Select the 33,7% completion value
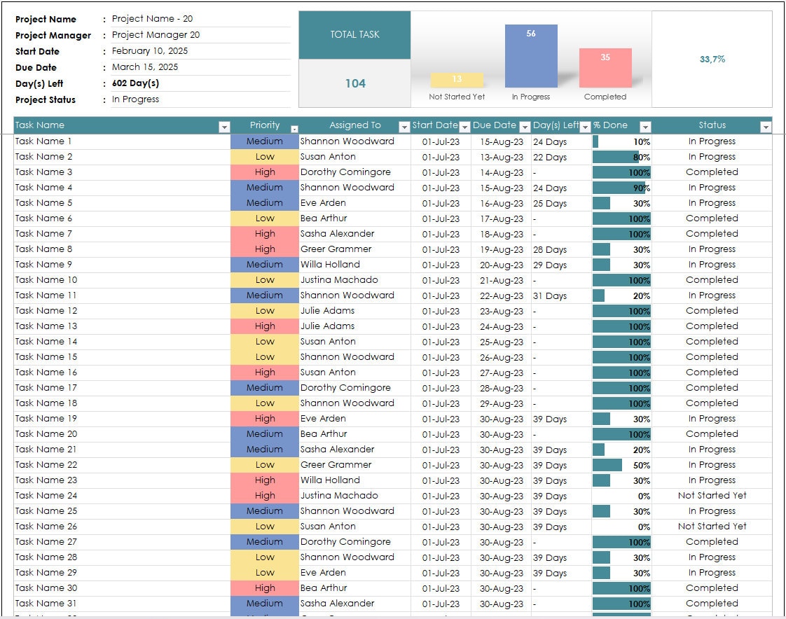Image resolution: width=786 pixels, height=619 pixels. tap(712, 59)
